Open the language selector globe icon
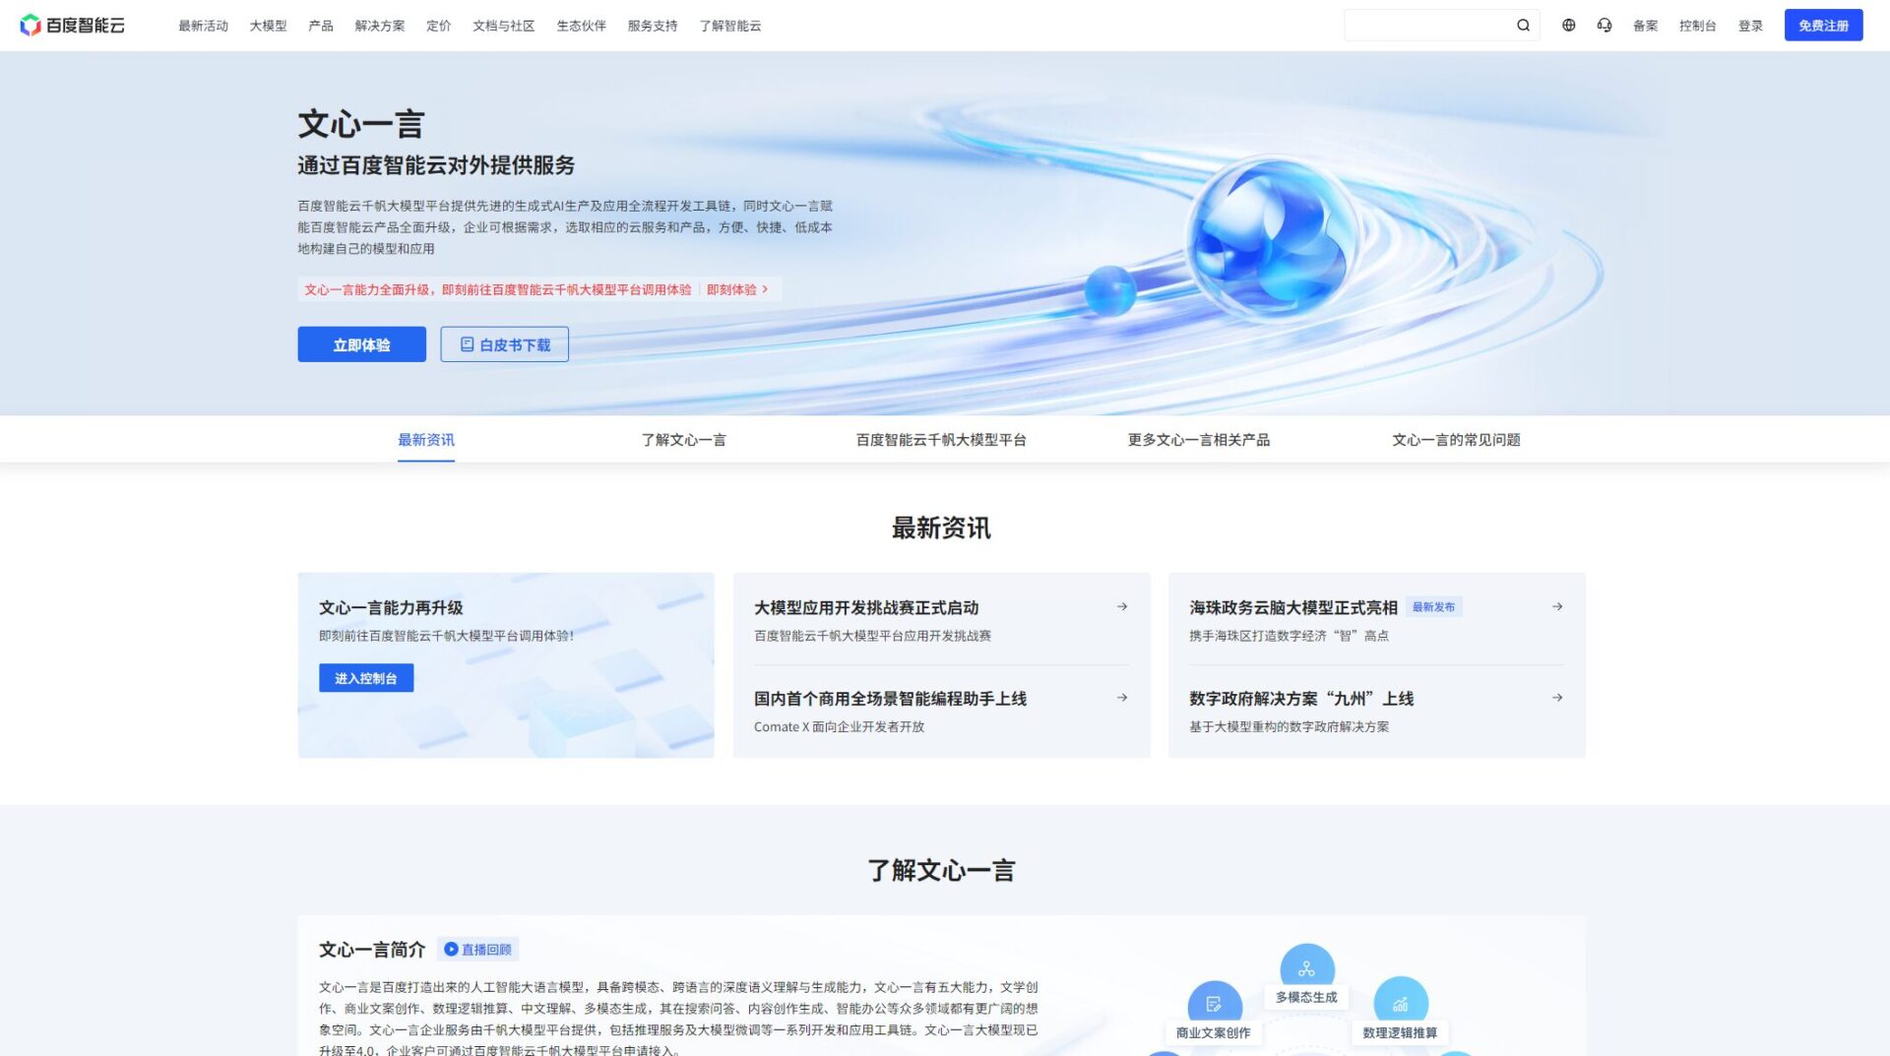The image size is (1890, 1056). click(x=1569, y=25)
